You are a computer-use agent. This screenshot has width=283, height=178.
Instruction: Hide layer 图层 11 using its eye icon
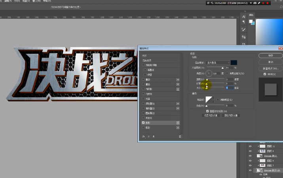click(x=250, y=146)
